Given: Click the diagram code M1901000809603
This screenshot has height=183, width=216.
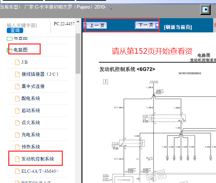Looking at the screenshot, I should pyautogui.click(x=190, y=73).
